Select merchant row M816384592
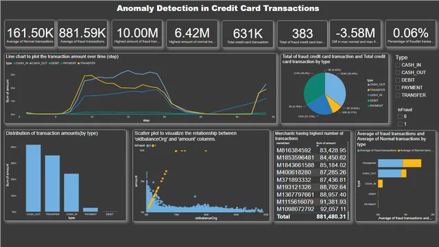This screenshot has height=247, width=439. coord(311,150)
